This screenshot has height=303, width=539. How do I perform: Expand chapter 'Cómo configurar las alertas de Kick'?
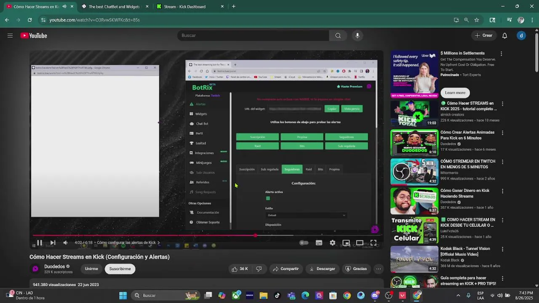(x=128, y=243)
